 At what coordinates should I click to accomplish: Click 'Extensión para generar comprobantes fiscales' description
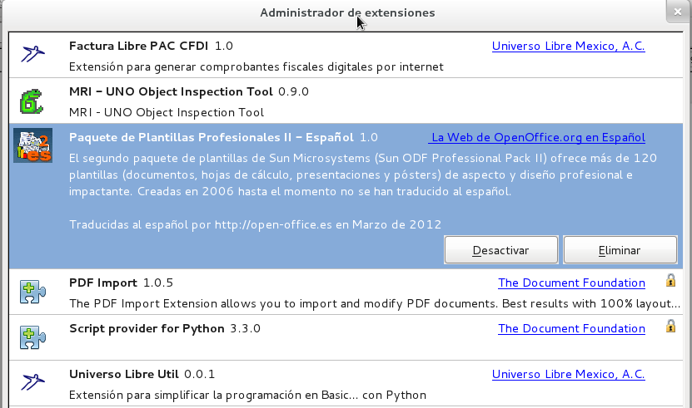pos(256,67)
